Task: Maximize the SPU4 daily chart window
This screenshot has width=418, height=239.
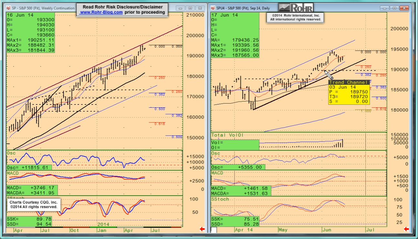Action: click(394, 8)
